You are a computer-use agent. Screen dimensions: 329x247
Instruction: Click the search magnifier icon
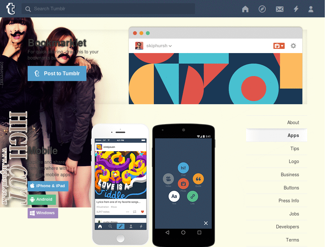click(28, 9)
